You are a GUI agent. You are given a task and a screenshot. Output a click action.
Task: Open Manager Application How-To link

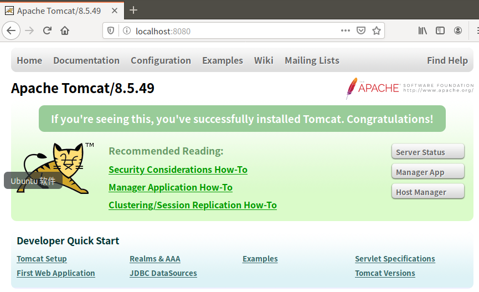(171, 187)
